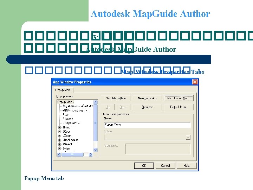Click into the Name input field

[147, 125]
